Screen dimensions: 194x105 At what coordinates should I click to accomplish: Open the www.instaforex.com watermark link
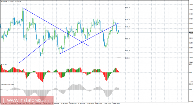(27, 100)
